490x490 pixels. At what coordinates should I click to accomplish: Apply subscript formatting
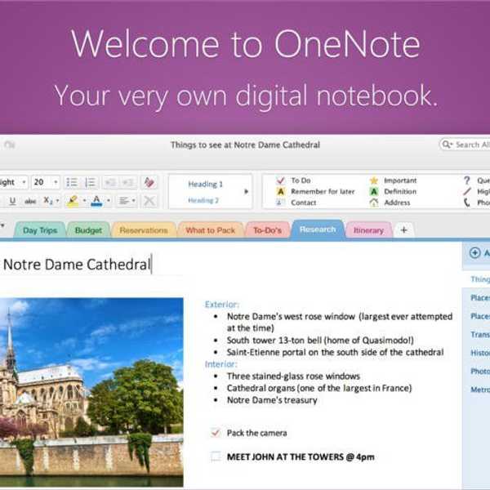click(48, 201)
